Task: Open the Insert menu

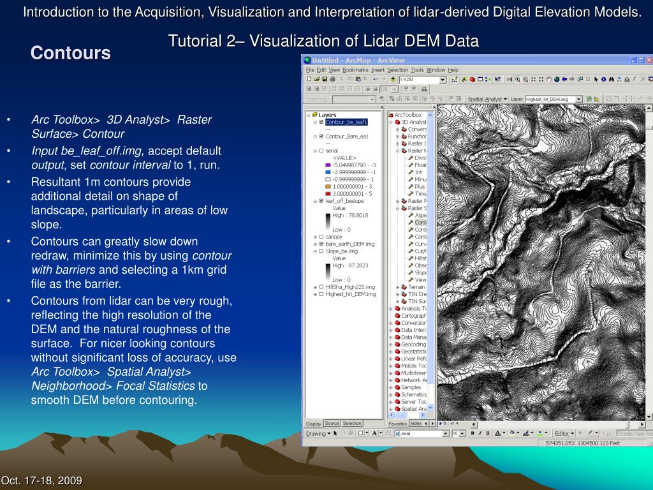Action: tap(378, 70)
